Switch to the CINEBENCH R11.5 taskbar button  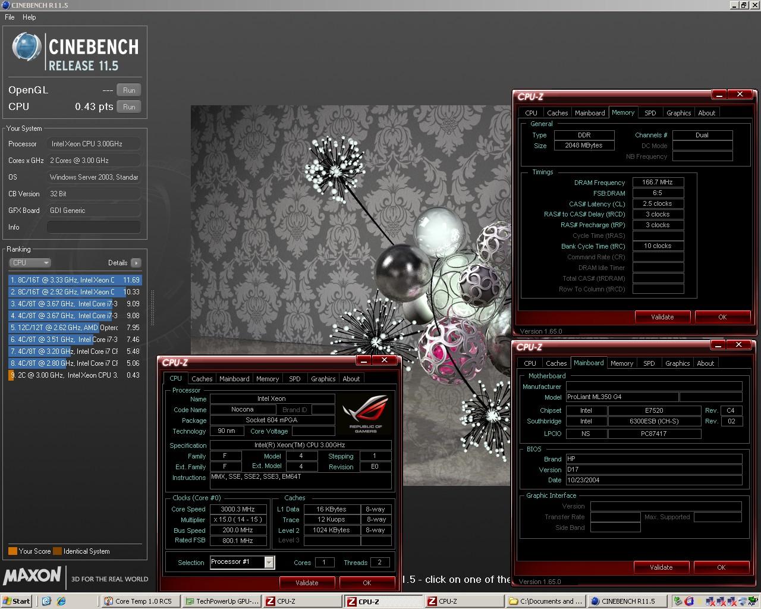pyautogui.click(x=626, y=601)
